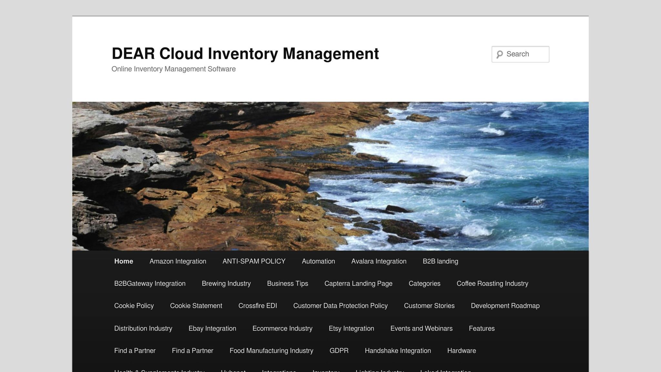Open the DEAR Cloud Inventory Management title link

click(x=245, y=54)
